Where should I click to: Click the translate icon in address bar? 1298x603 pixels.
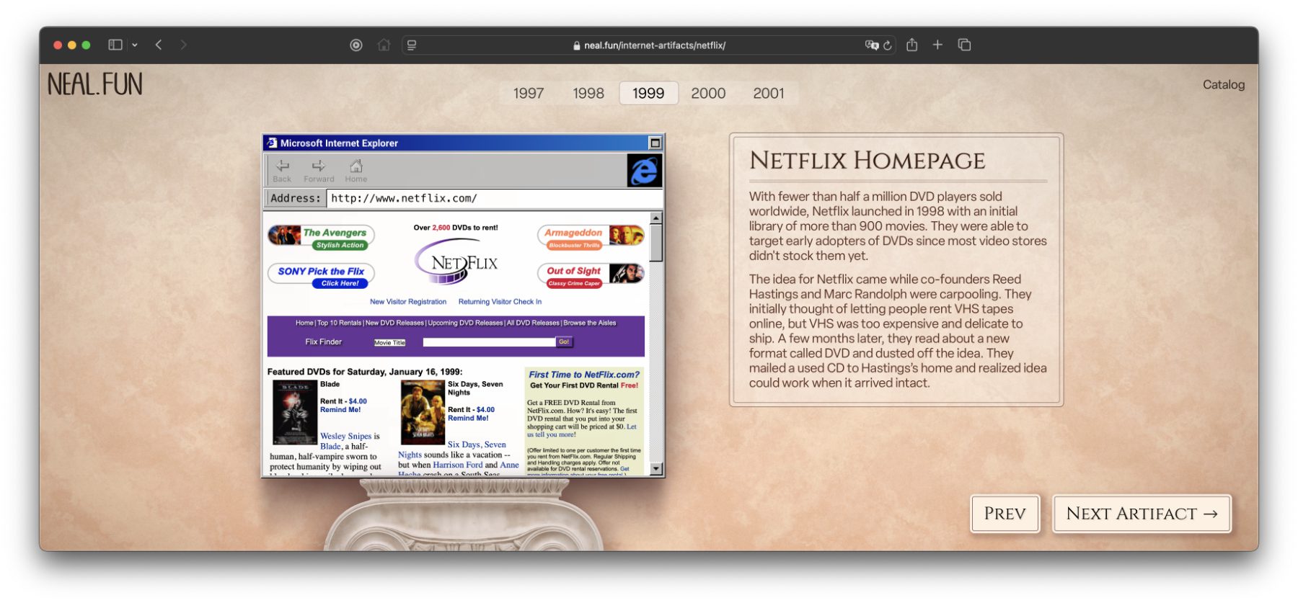click(x=871, y=45)
